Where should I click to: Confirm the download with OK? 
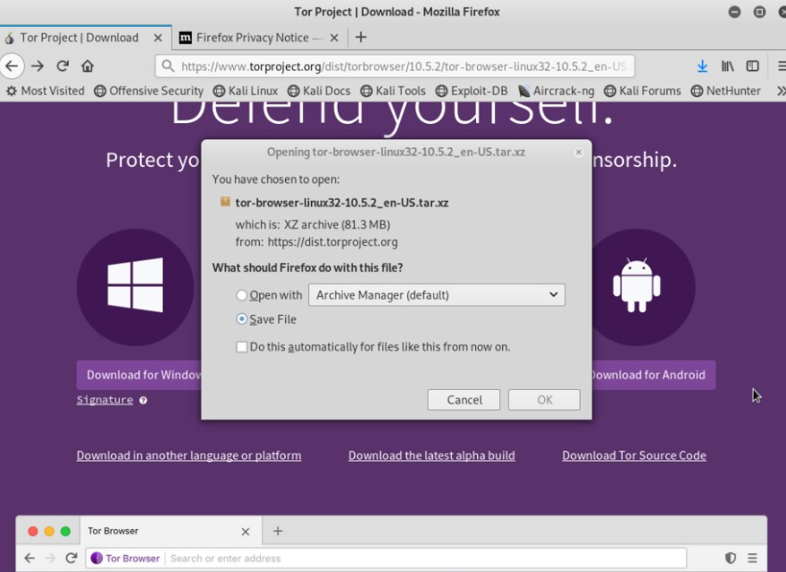tap(544, 400)
